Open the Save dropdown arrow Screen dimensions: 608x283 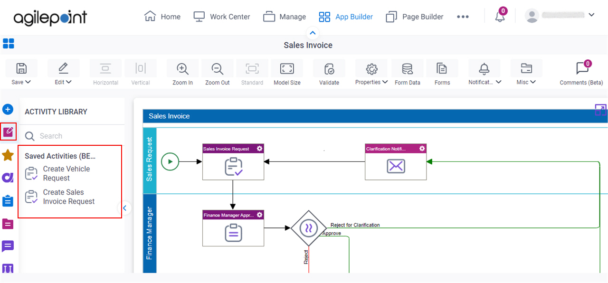pyautogui.click(x=28, y=82)
